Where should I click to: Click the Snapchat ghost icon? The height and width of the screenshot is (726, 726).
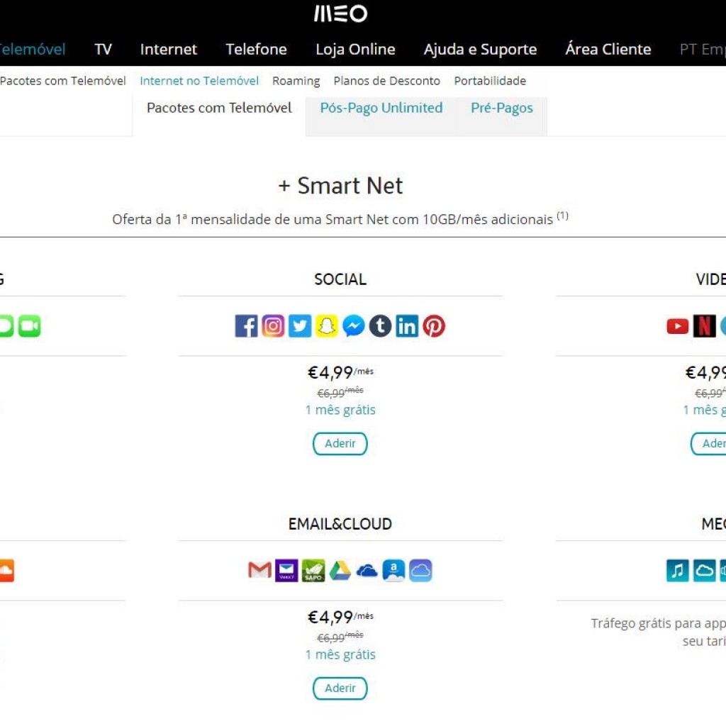(327, 326)
